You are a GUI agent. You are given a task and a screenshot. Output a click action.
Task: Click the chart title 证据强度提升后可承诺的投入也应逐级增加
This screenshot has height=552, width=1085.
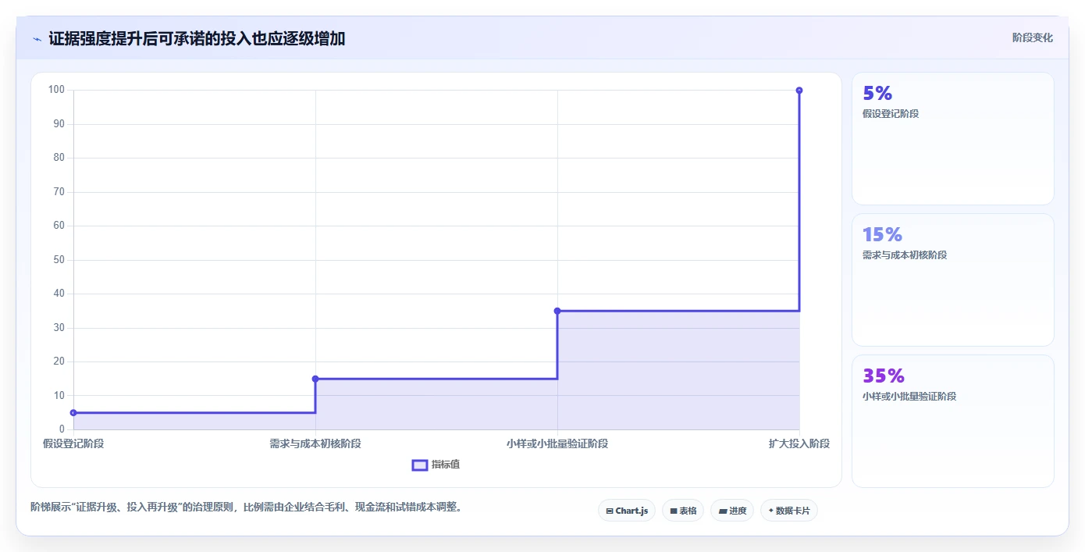click(x=197, y=39)
